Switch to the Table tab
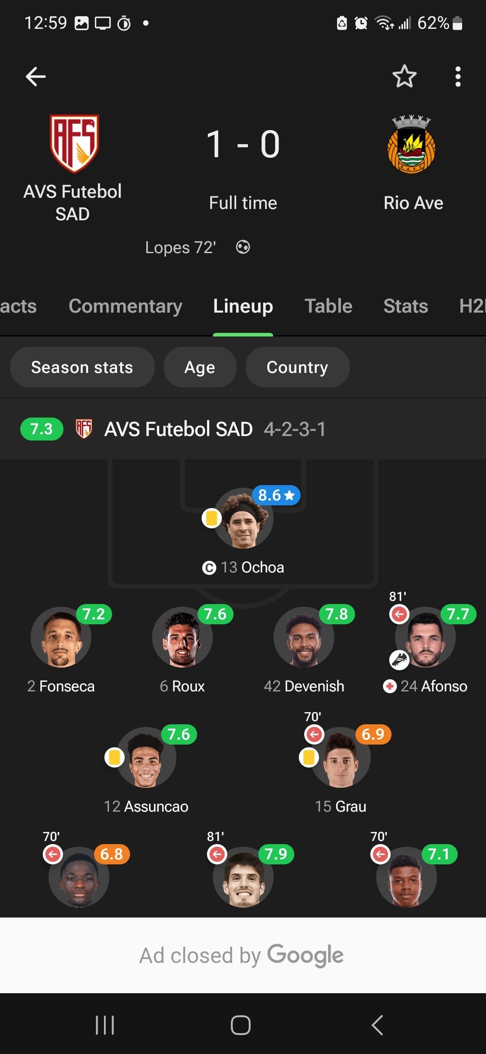Image resolution: width=486 pixels, height=1054 pixels. tap(328, 306)
